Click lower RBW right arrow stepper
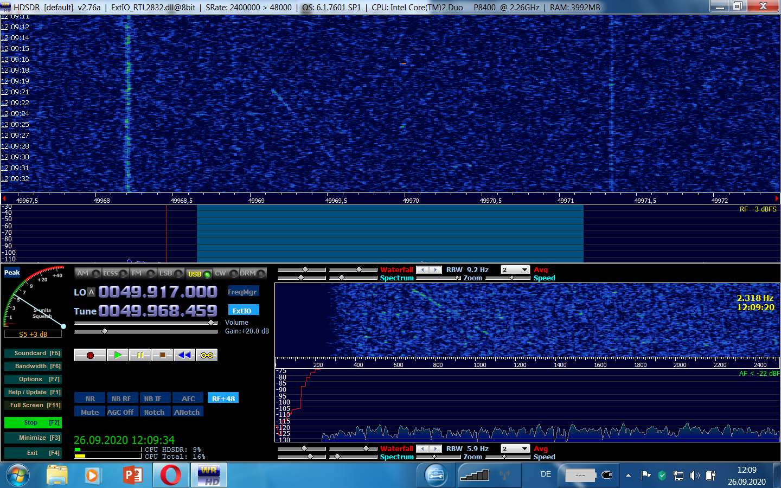The height and width of the screenshot is (488, 781). (x=436, y=448)
